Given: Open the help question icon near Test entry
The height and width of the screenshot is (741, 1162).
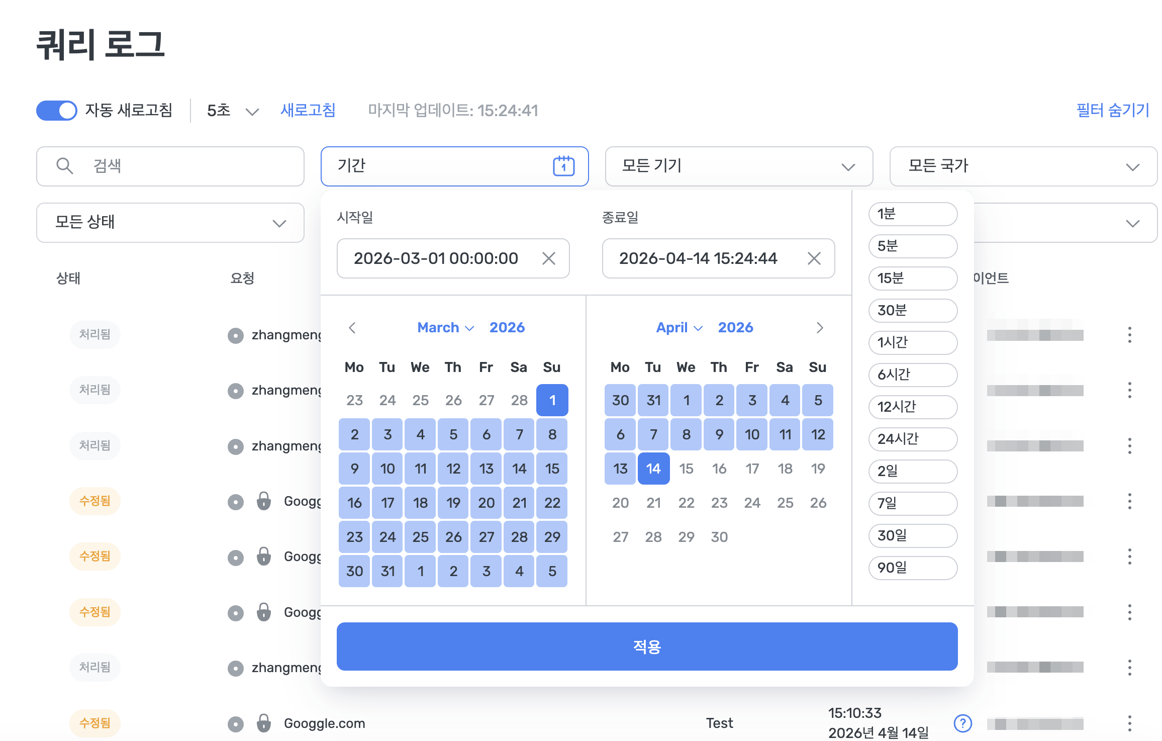Looking at the screenshot, I should coord(963,723).
